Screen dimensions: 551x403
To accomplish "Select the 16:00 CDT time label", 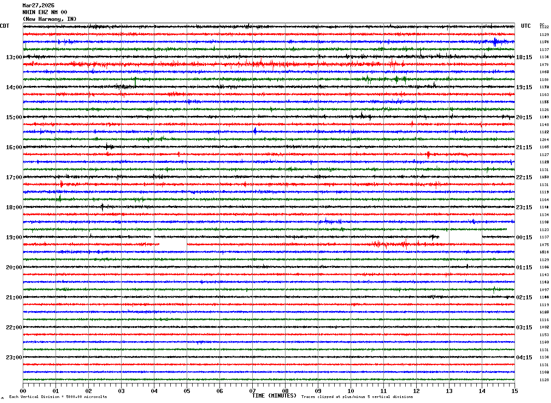I will 14,147.
